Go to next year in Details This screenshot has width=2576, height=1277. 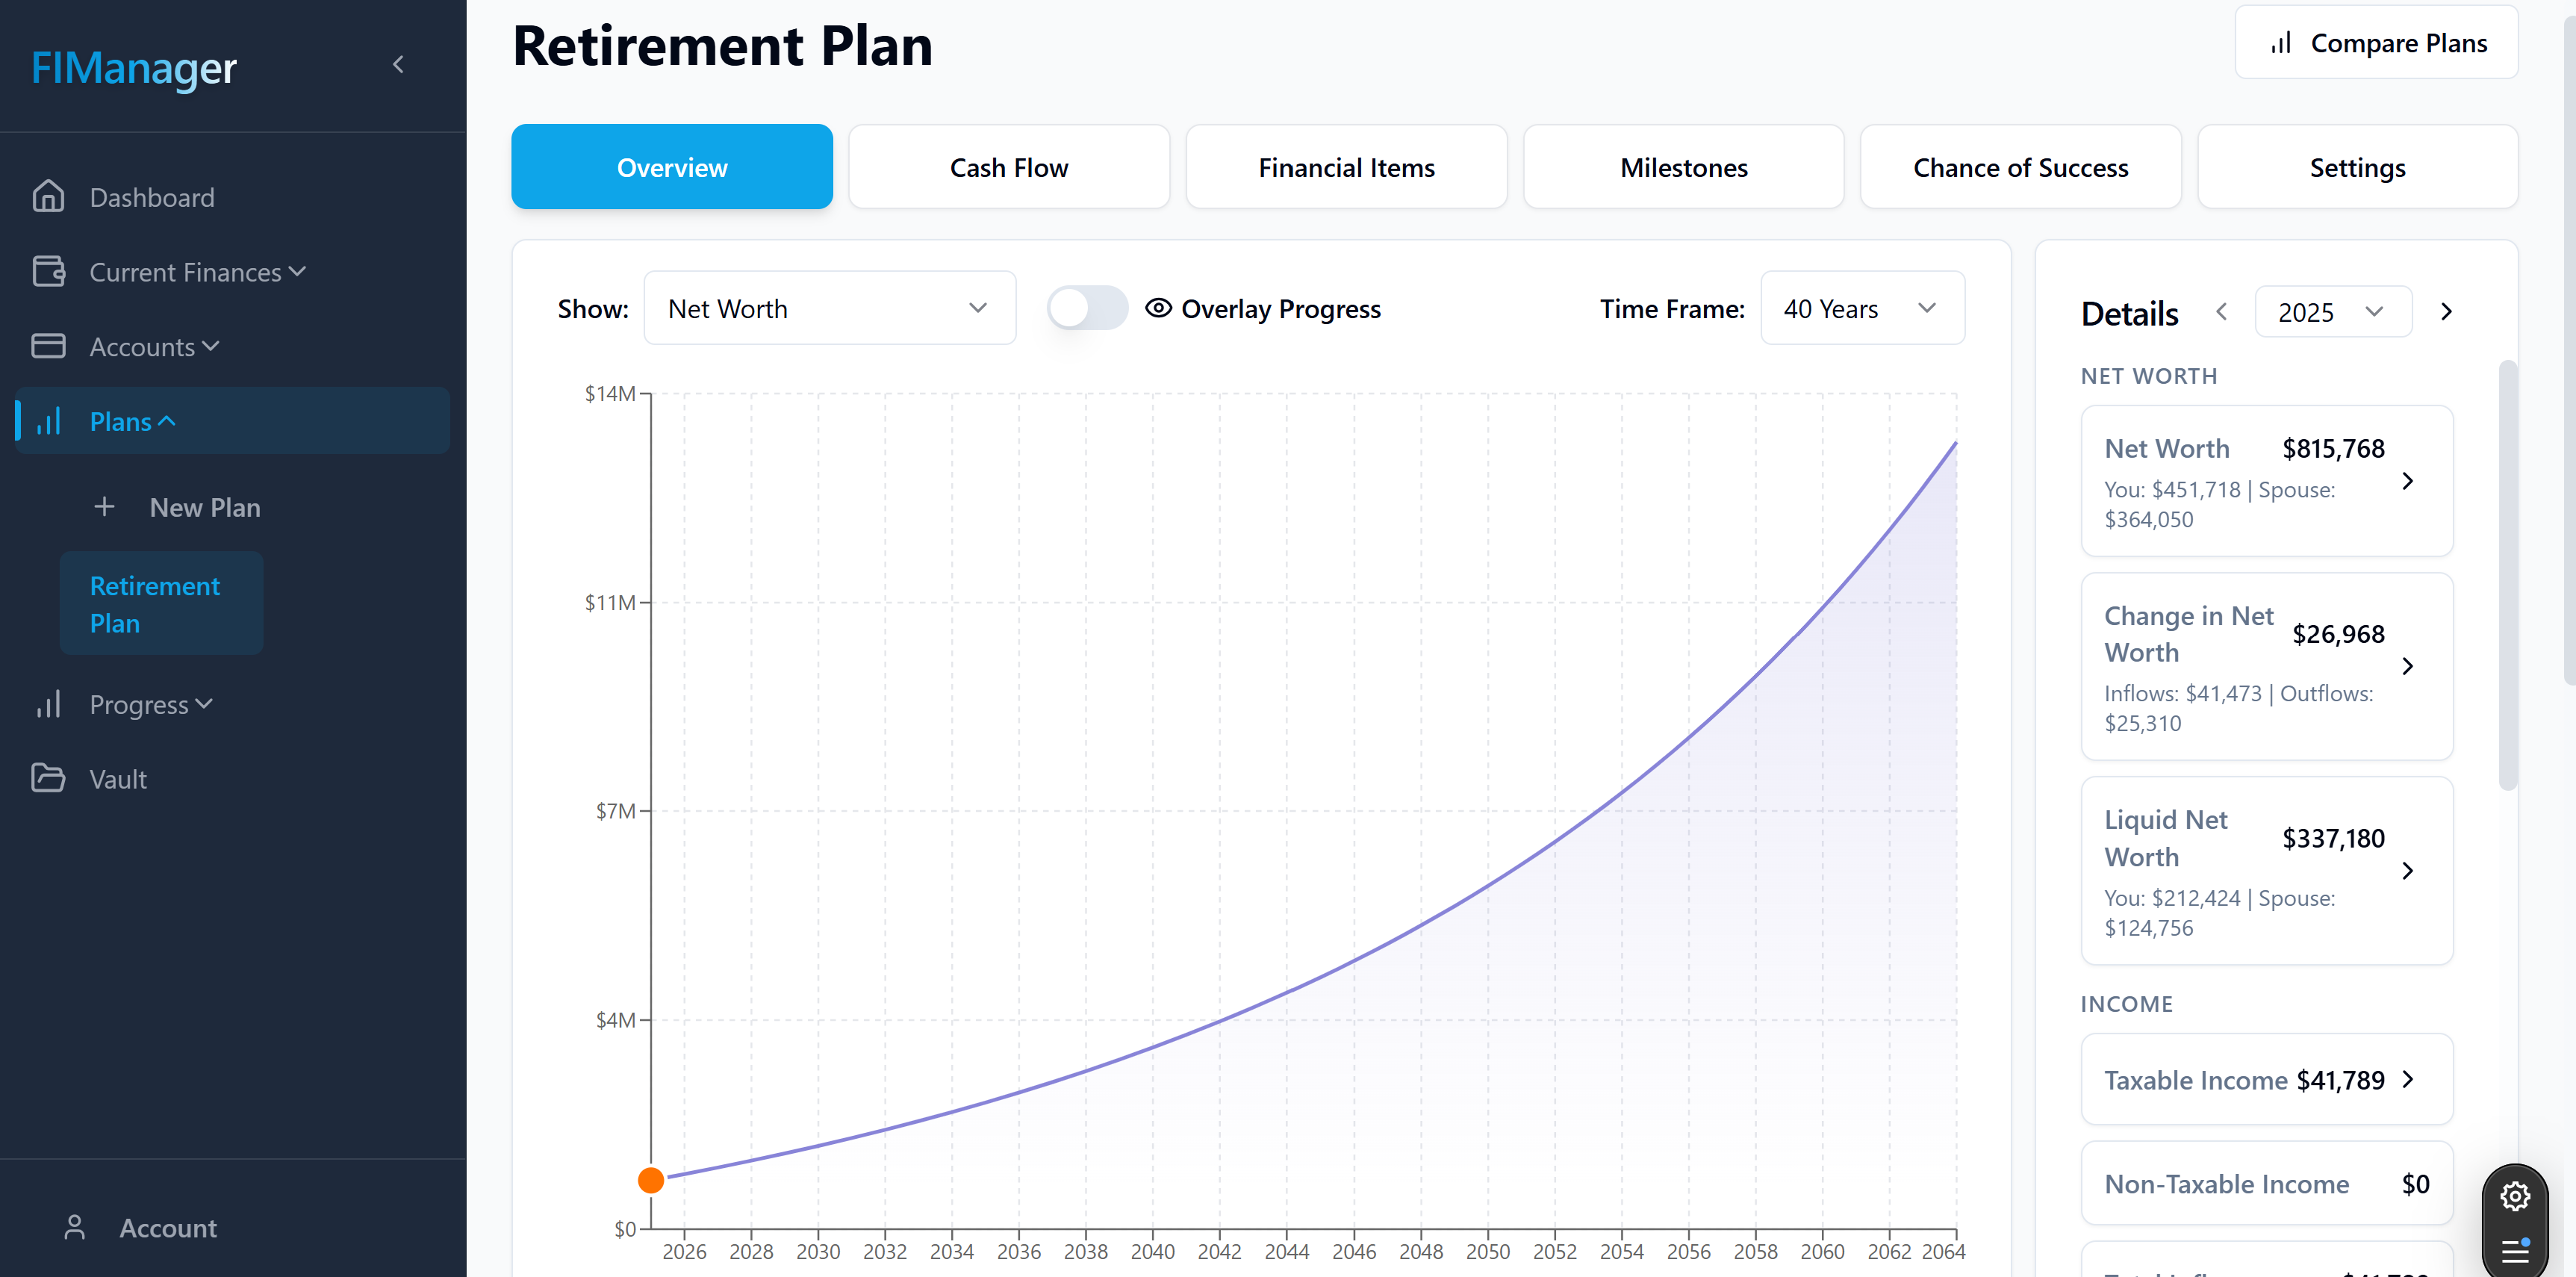2446,312
